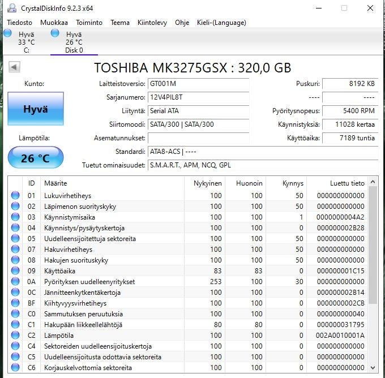Click the previous disk arrow button
Screen dimensions: 385x378
[14, 67]
